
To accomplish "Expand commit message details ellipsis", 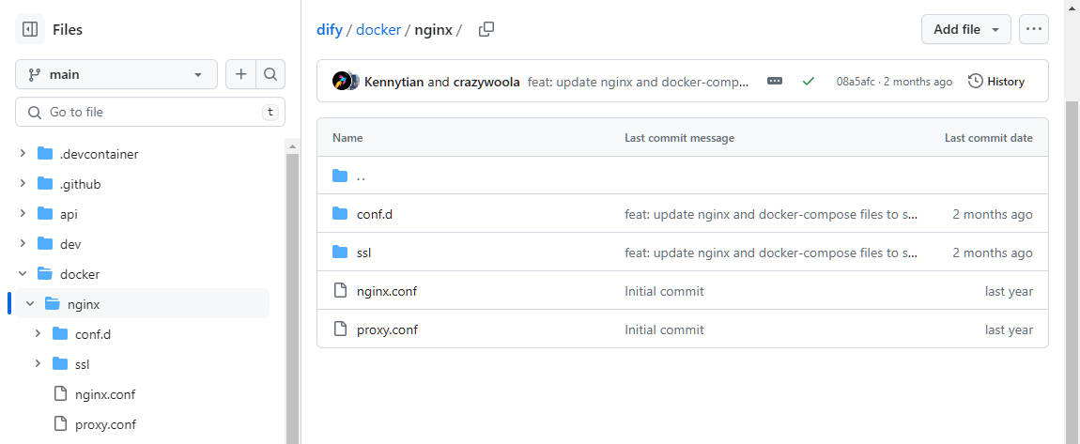I will (x=775, y=82).
